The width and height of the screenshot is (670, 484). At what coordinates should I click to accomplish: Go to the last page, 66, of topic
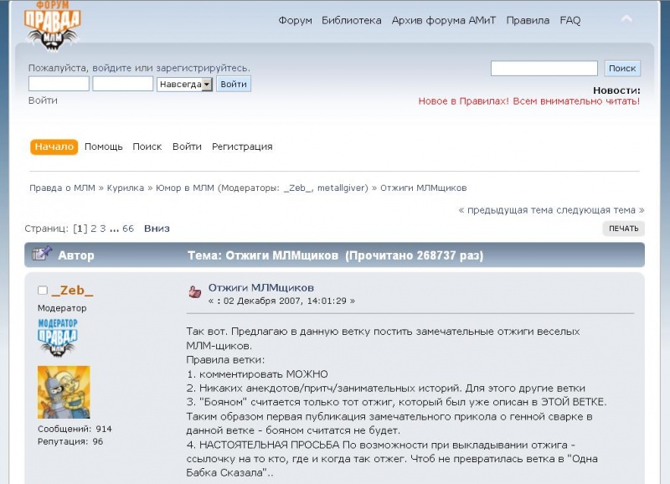pos(128,228)
